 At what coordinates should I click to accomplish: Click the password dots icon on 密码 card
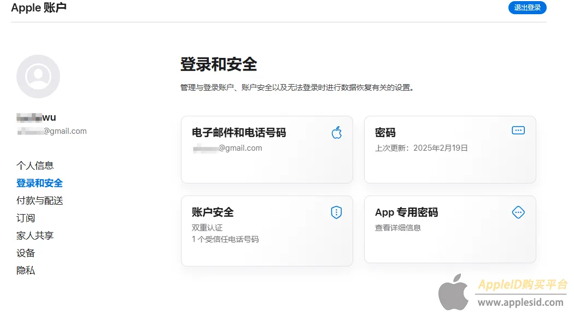[518, 131]
